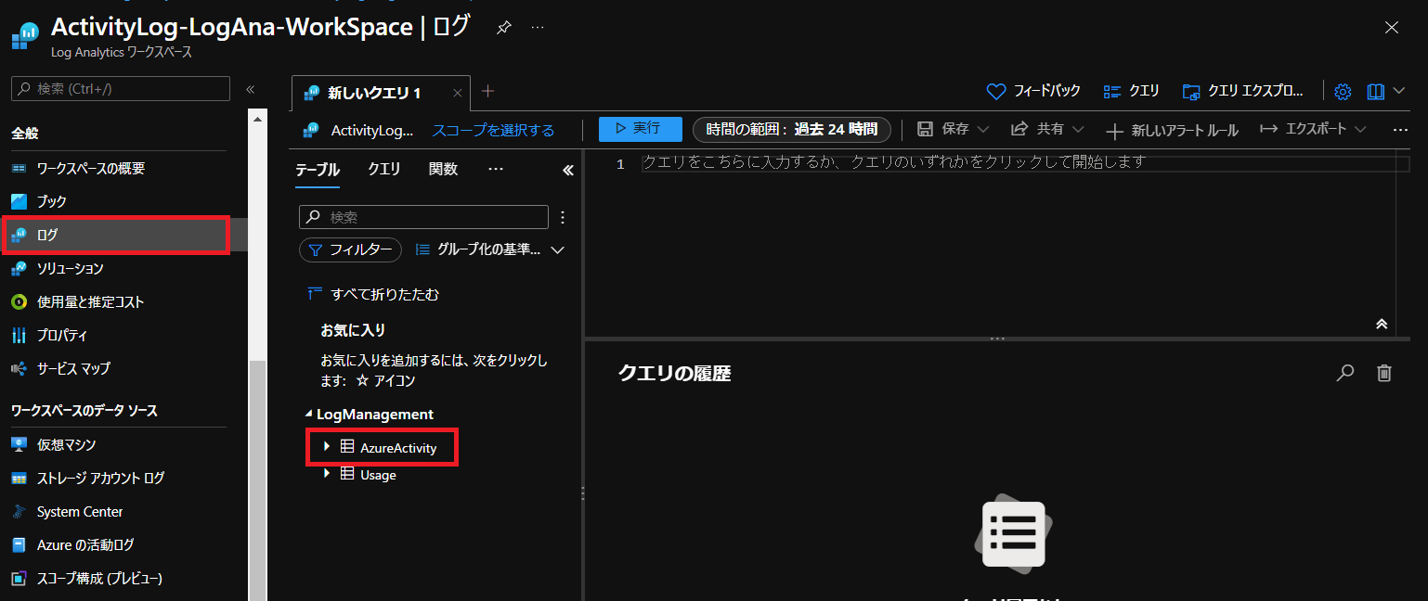Click into the query editor line 1
Viewport: 1428px width, 601px height.
(x=1025, y=163)
